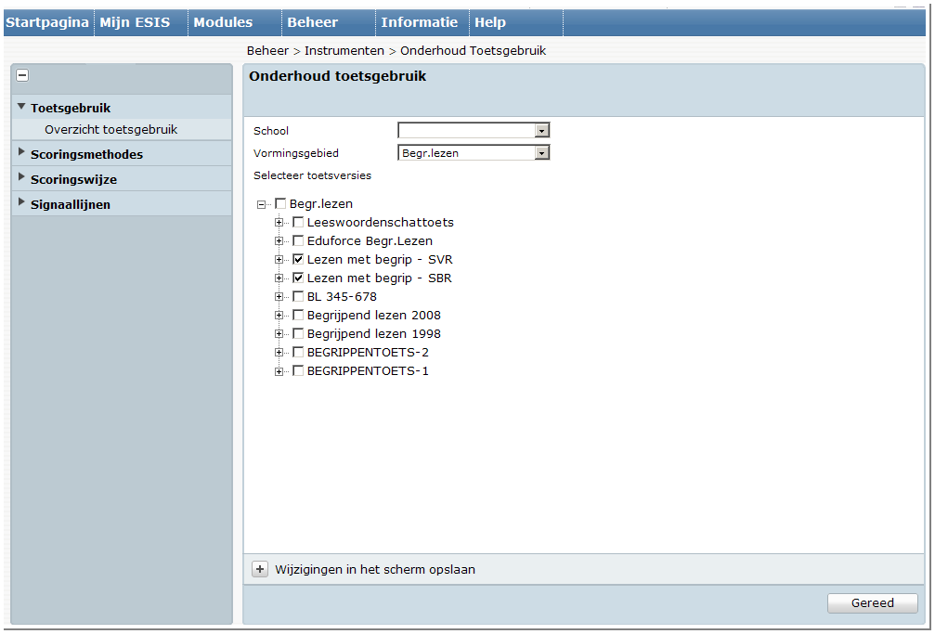Open the Startpagina menu
The width and height of the screenshot is (935, 634).
47,22
